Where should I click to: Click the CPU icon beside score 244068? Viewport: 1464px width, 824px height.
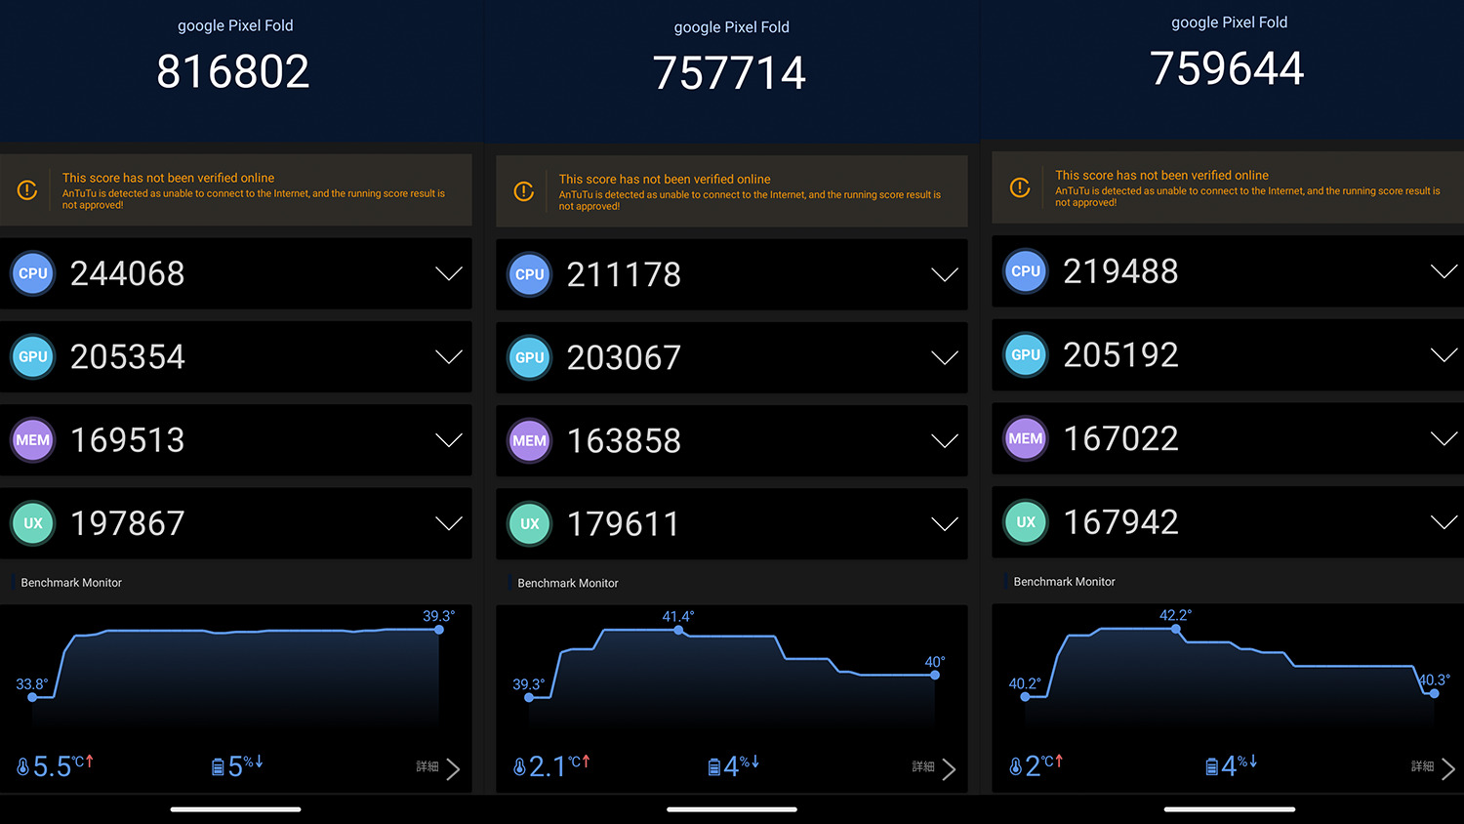click(x=32, y=274)
